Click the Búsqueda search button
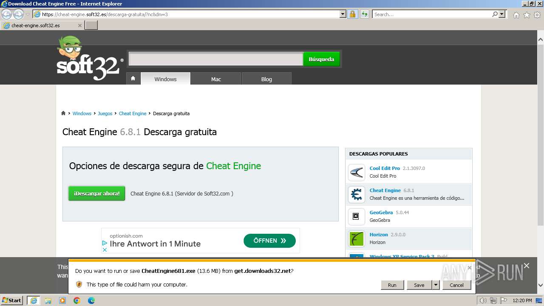The width and height of the screenshot is (544, 306). coord(321,59)
